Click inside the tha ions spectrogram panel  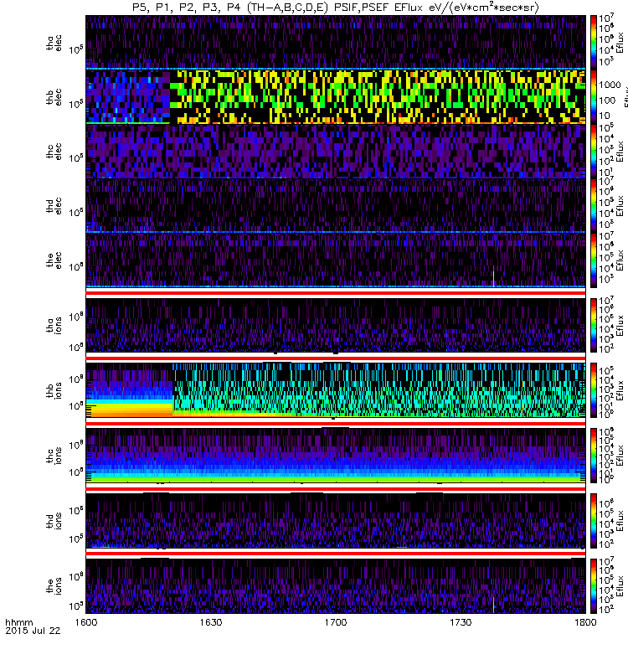pyautogui.click(x=336, y=325)
